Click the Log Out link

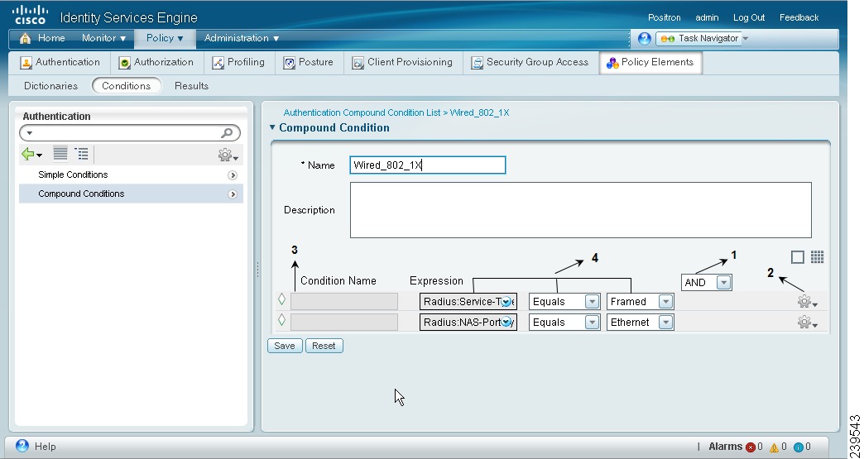tap(749, 17)
